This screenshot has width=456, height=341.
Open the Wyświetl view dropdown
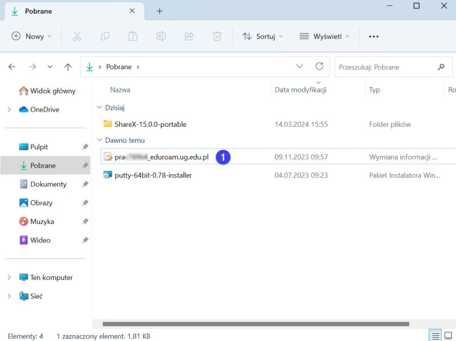[x=324, y=36]
